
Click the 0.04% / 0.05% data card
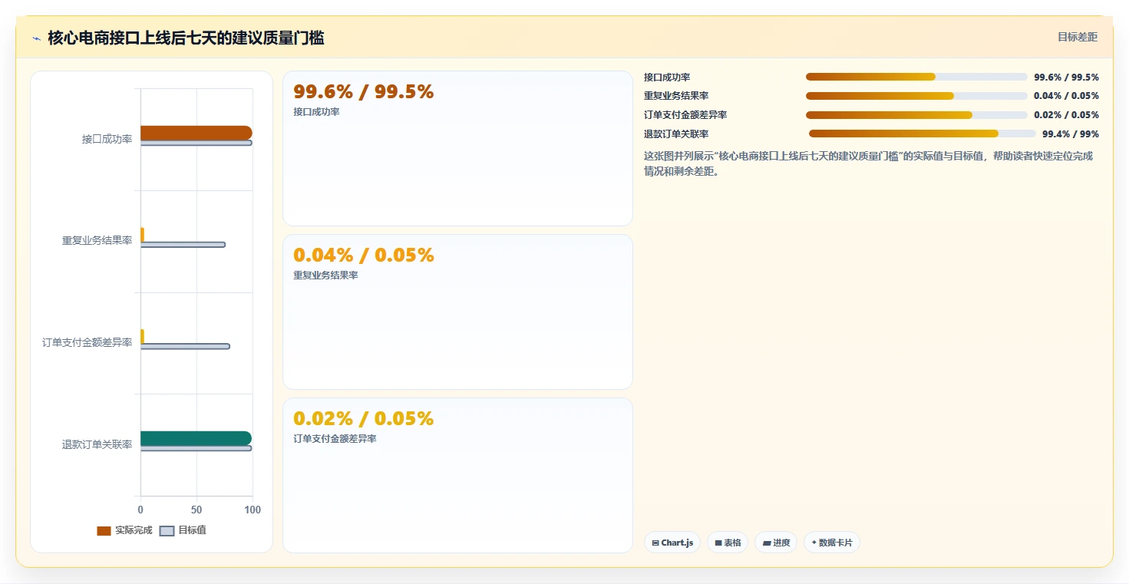pos(457,312)
